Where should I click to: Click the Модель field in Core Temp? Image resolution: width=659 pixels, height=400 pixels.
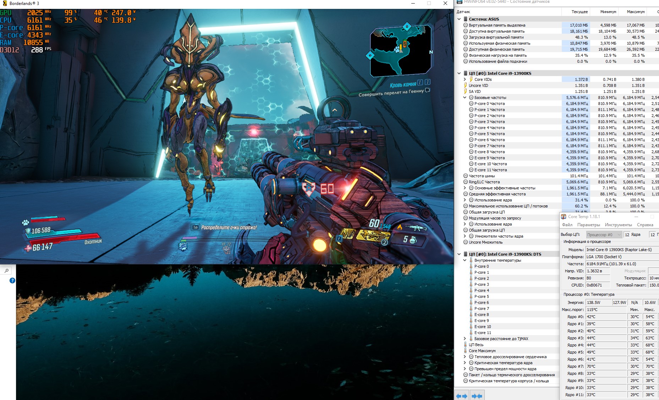pos(622,250)
